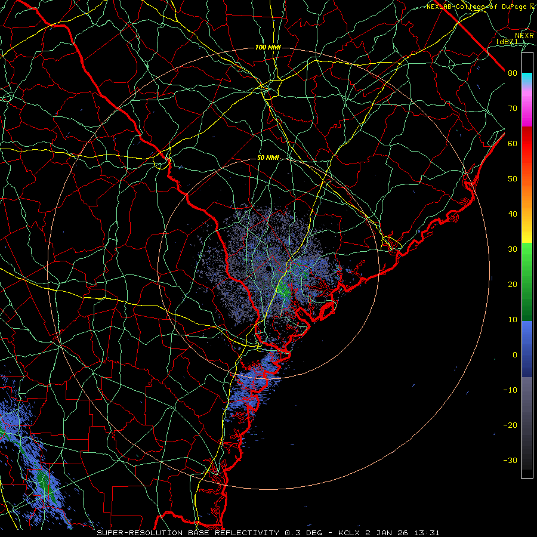Click the 100 NMI range ring label

point(268,47)
